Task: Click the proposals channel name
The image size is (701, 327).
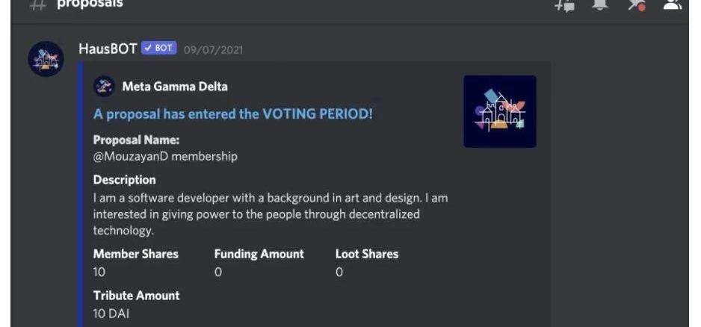Action: pyautogui.click(x=90, y=4)
